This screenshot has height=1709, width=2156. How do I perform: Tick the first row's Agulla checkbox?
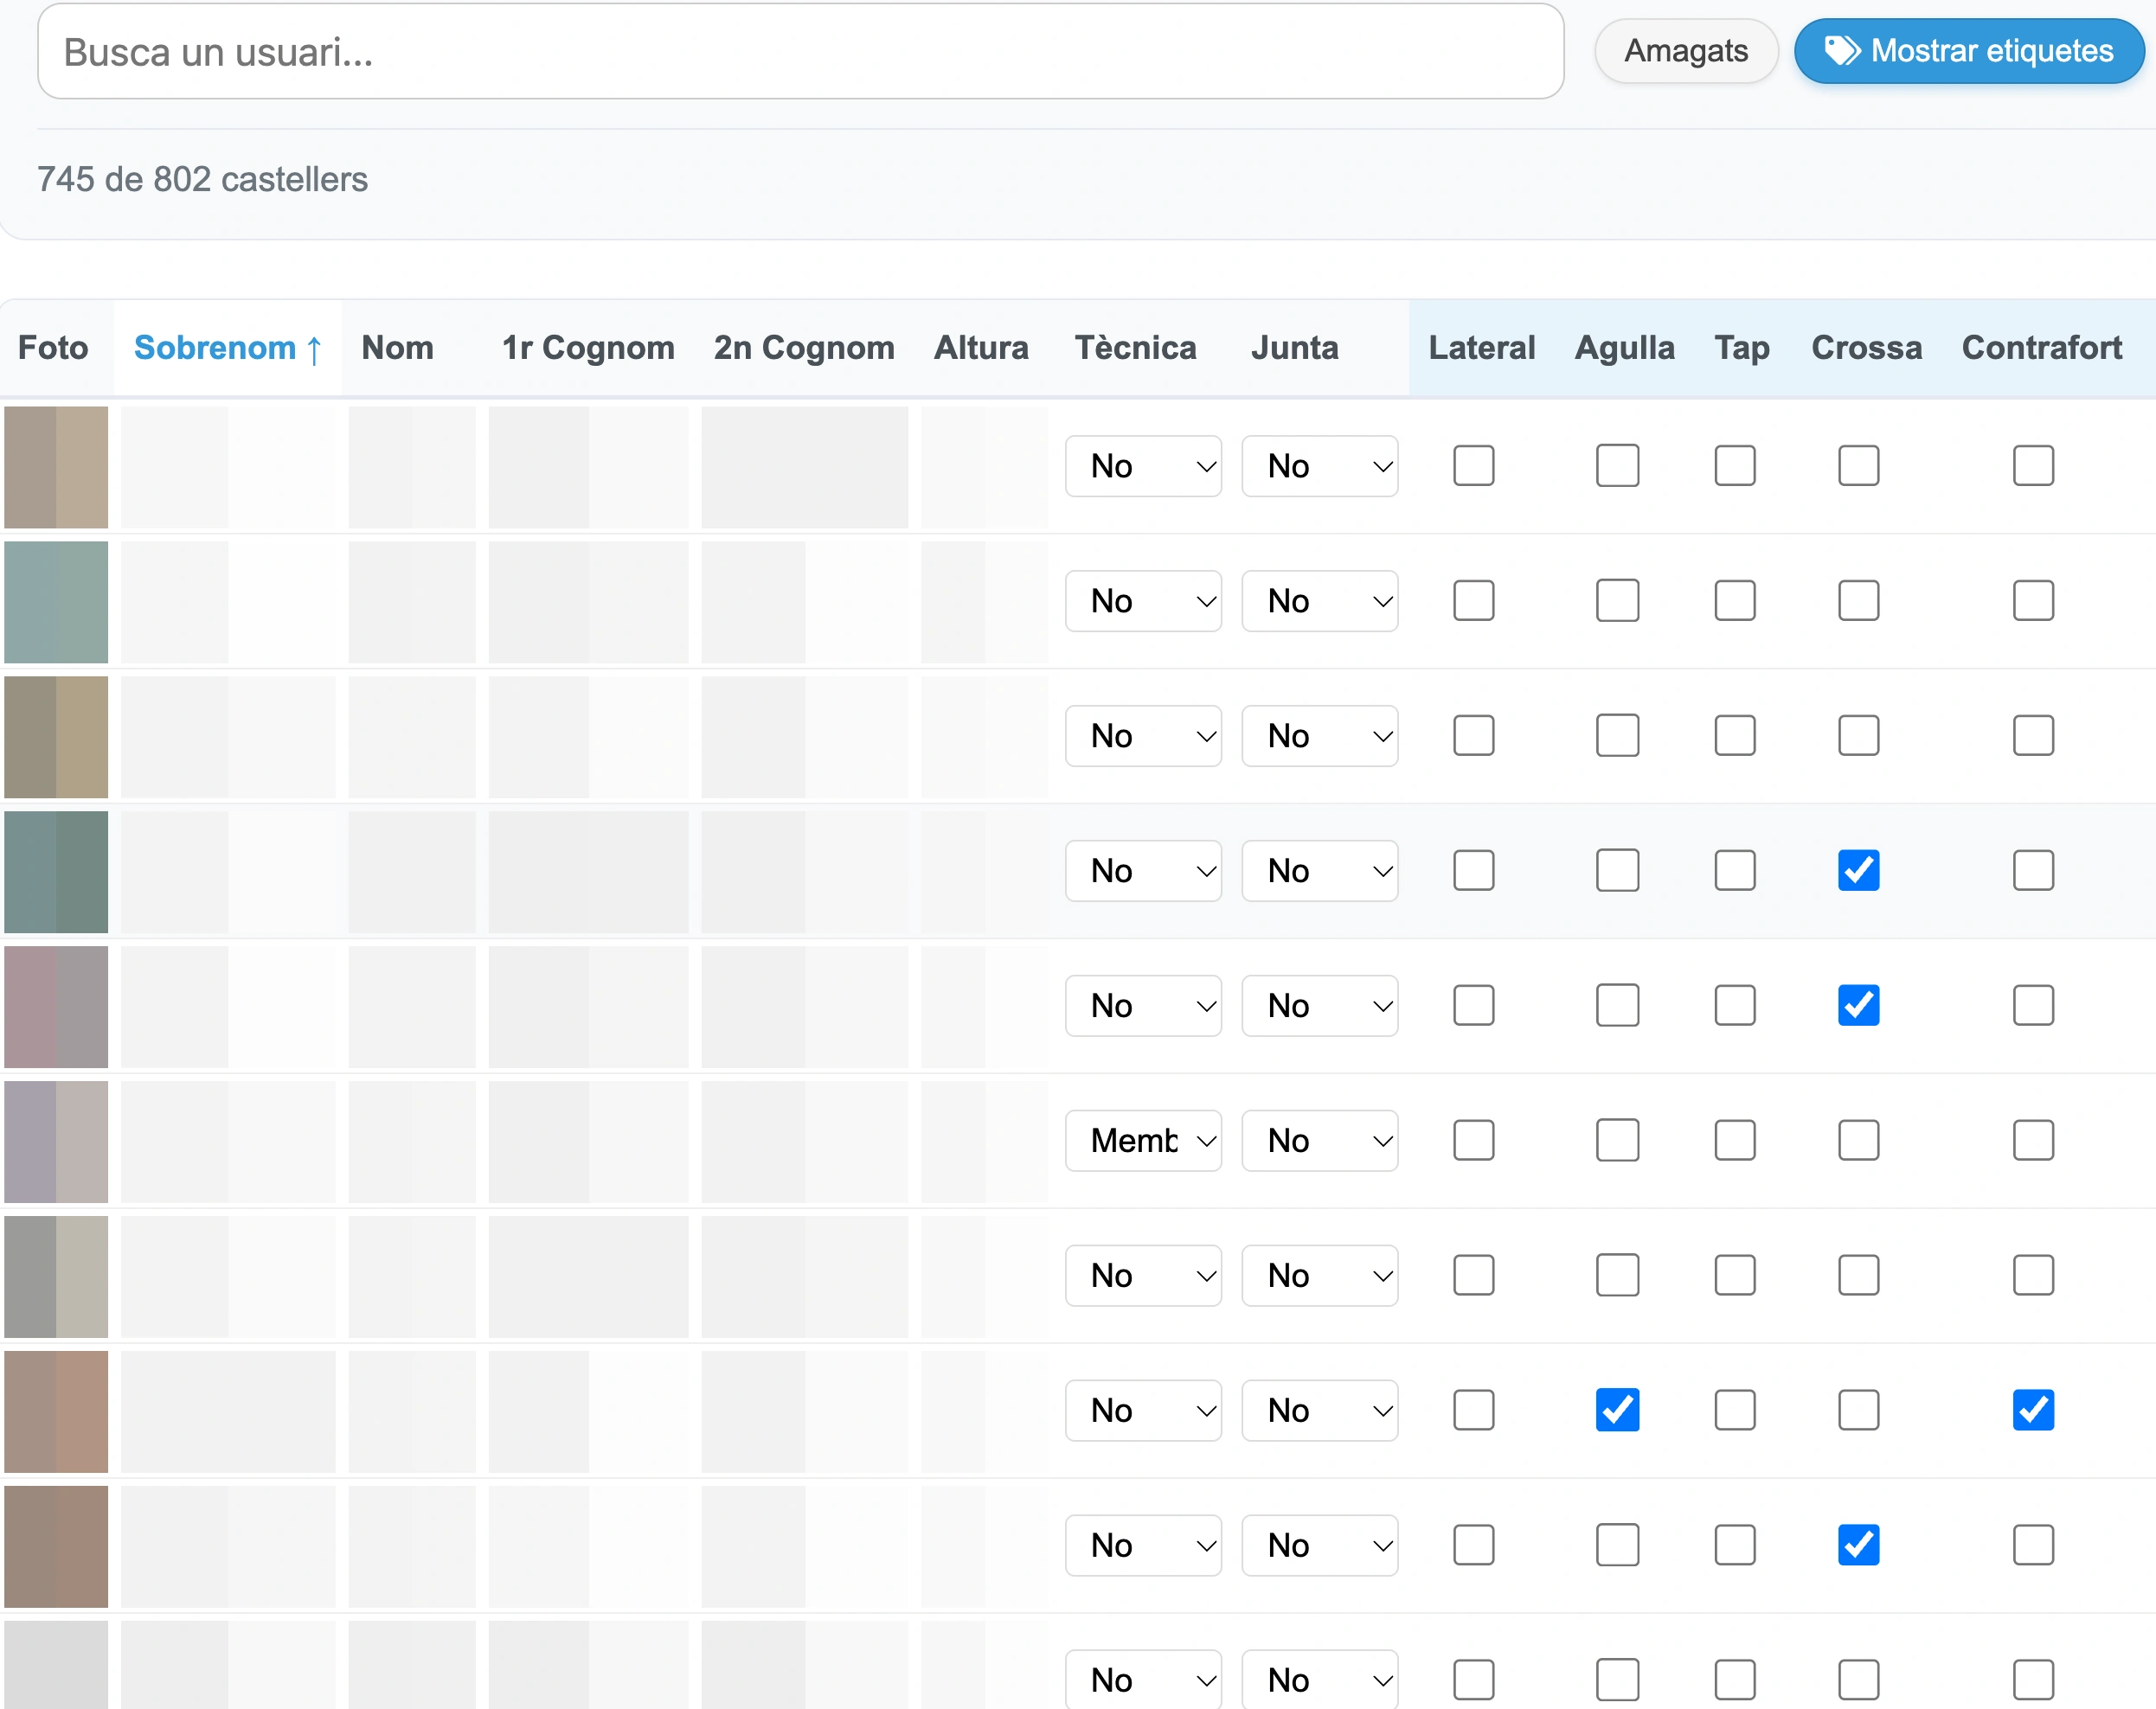click(x=1617, y=465)
